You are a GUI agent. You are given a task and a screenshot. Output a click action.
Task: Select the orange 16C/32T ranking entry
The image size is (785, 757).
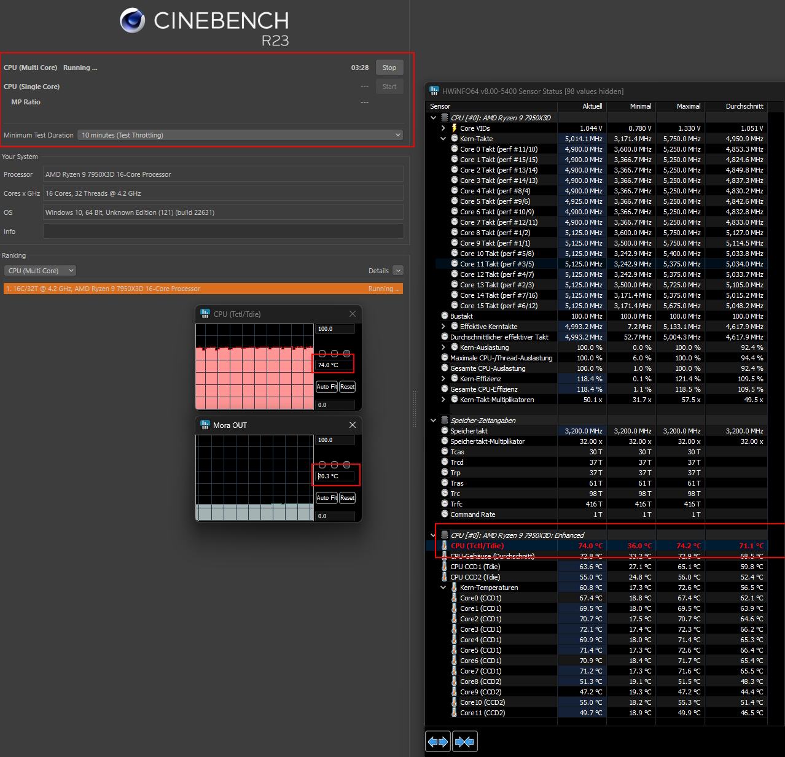click(x=203, y=289)
